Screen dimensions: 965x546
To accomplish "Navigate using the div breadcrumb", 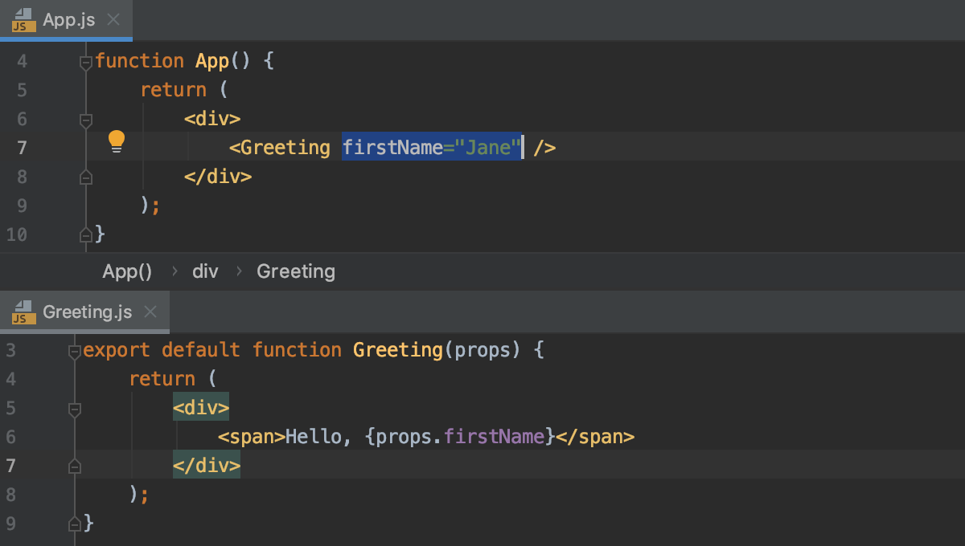I will (205, 271).
